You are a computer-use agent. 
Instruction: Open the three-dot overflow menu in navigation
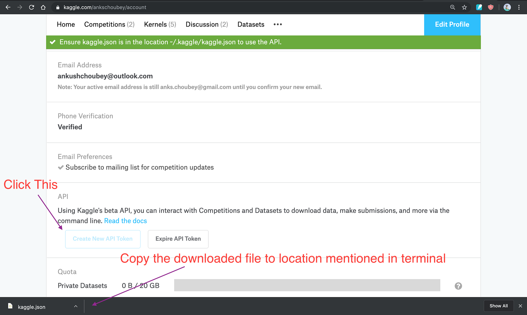coord(277,24)
